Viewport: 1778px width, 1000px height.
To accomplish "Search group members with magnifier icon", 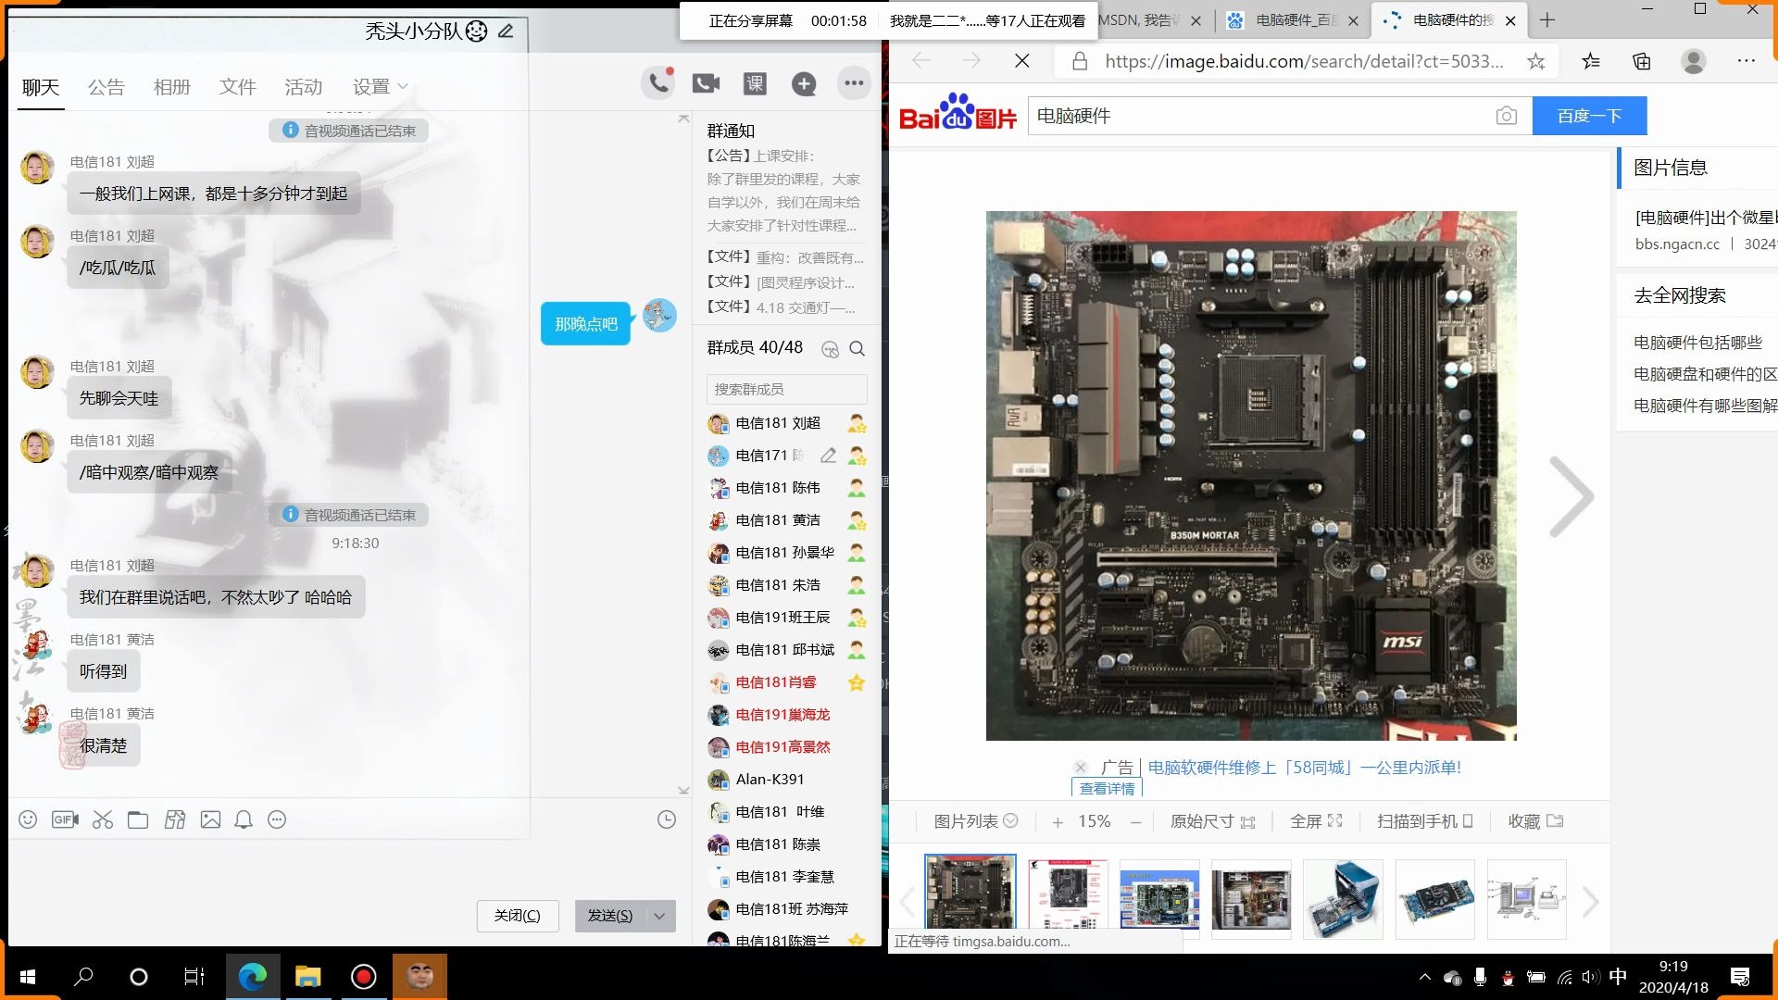I will (x=857, y=349).
